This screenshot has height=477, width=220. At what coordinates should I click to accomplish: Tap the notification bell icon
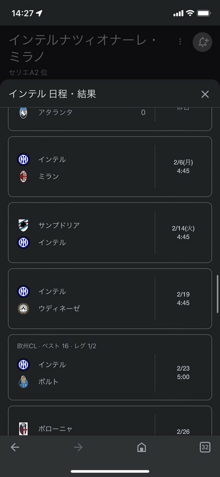point(203,42)
